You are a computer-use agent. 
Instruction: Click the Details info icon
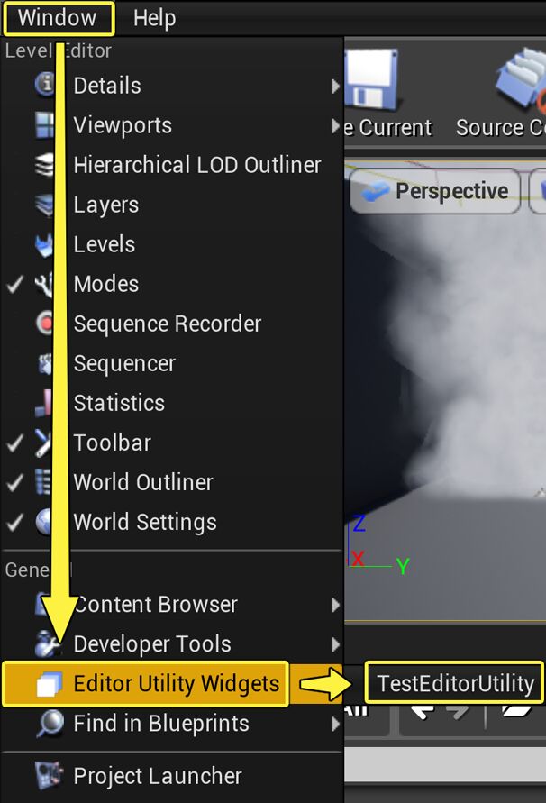pyautogui.click(x=45, y=84)
